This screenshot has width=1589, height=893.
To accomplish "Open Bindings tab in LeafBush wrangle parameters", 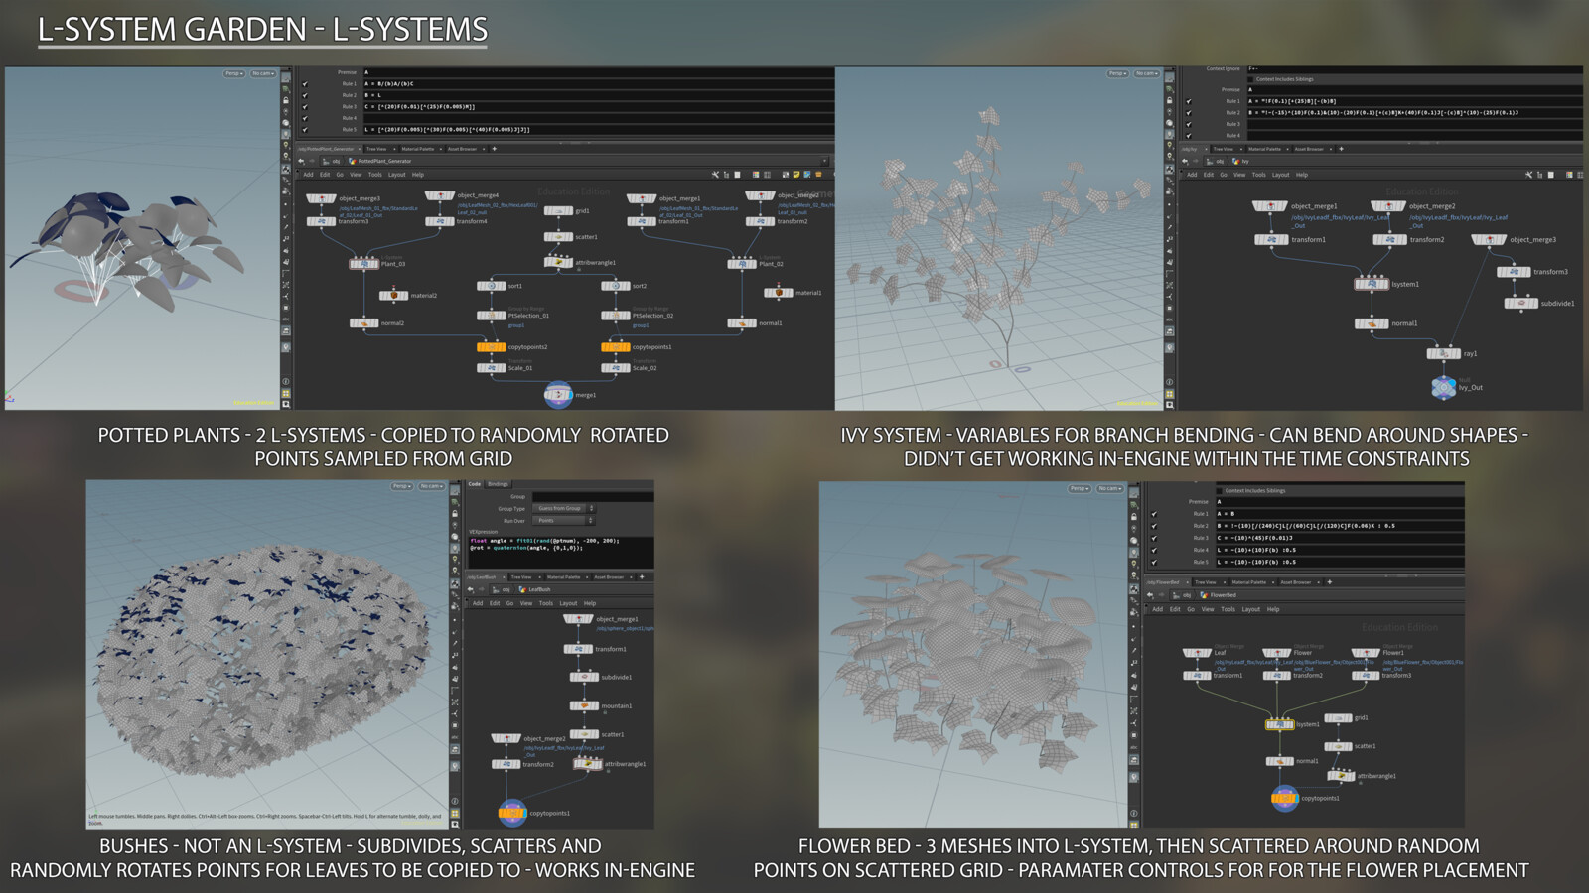I will tap(498, 484).
